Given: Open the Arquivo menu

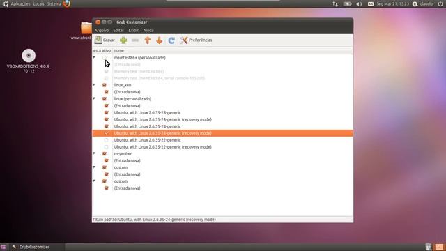Looking at the screenshot, I should [x=102, y=30].
